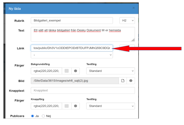Open the Knappfärg color swatch picker
Image resolution: width=184 pixels, height=125 pixels.
click(x=67, y=106)
